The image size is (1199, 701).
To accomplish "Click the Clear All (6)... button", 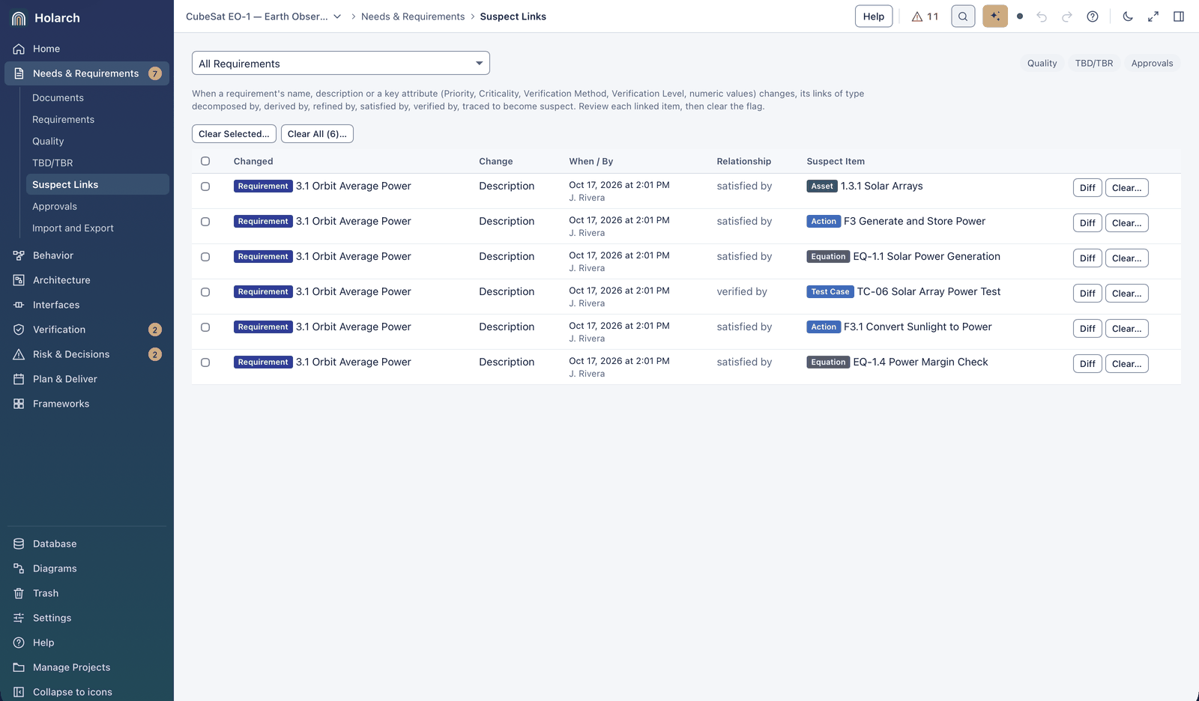I will tap(317, 134).
